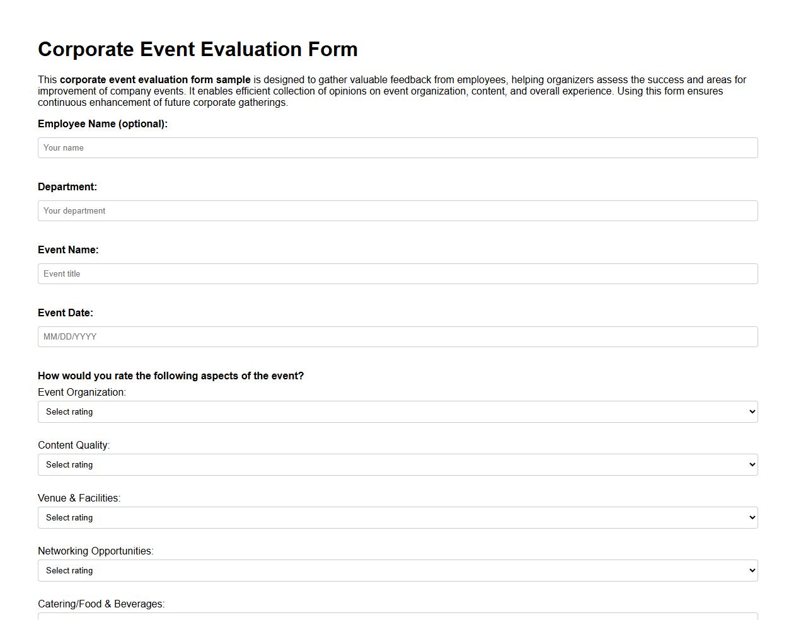Click the Event title input field
Image resolution: width=796 pixels, height=620 pixels.
[398, 273]
